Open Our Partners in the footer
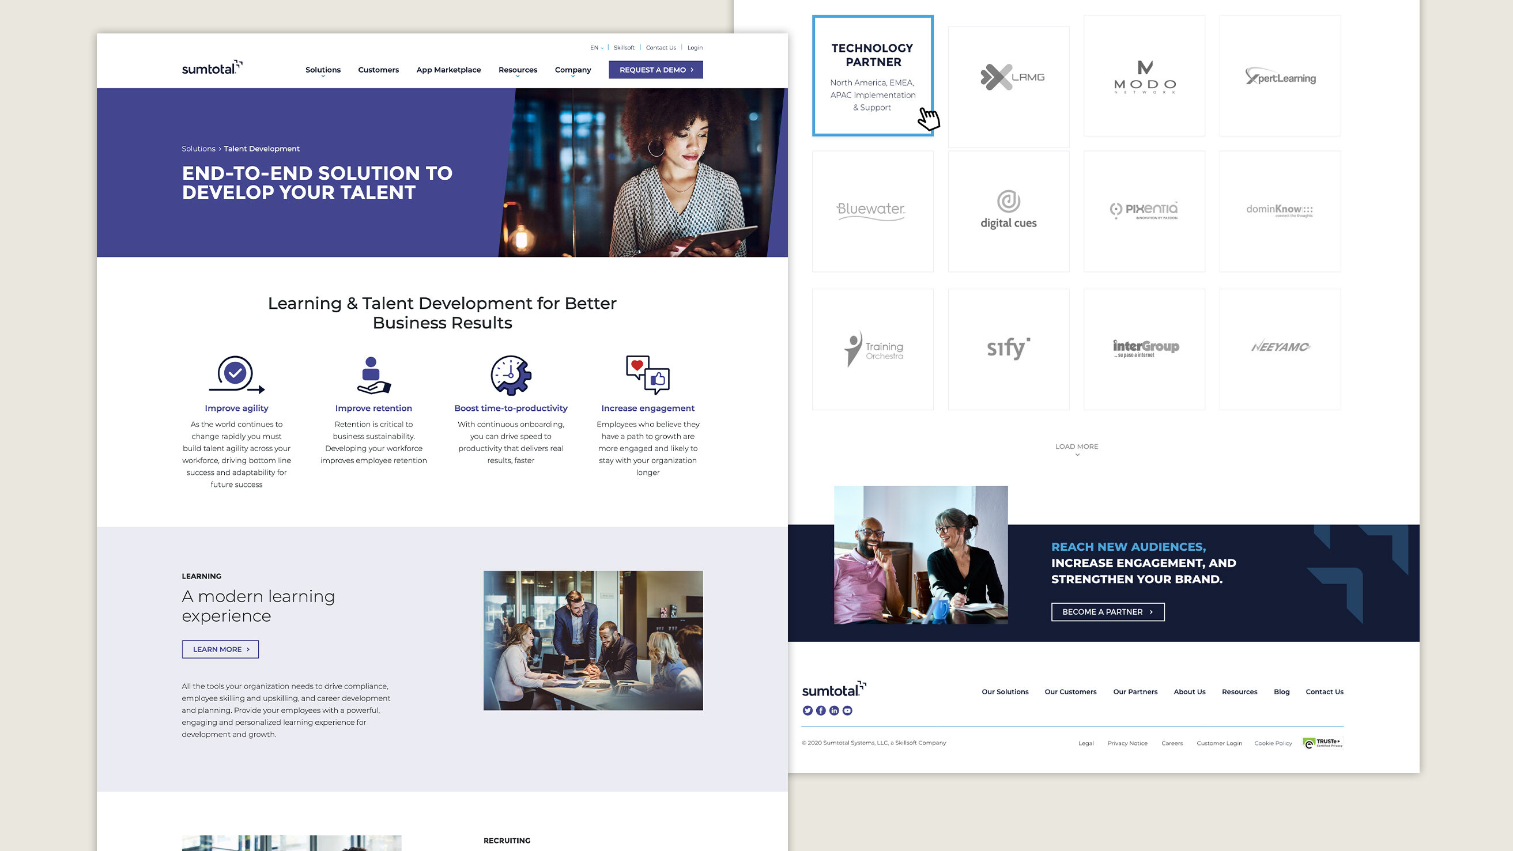1513x851 pixels. [x=1135, y=692]
